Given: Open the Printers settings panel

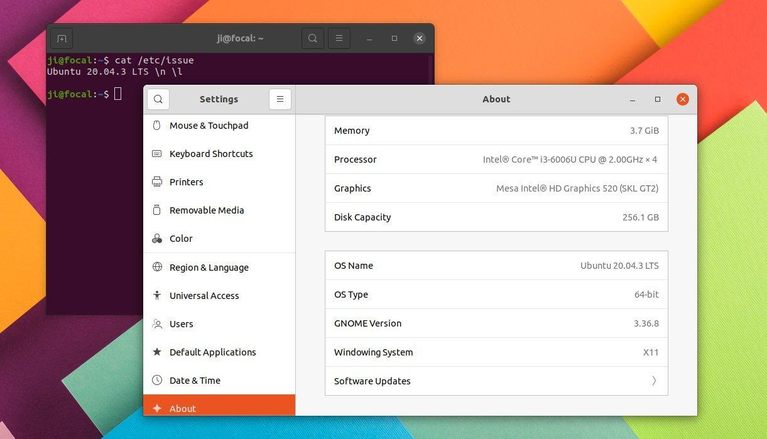Looking at the screenshot, I should [x=219, y=182].
